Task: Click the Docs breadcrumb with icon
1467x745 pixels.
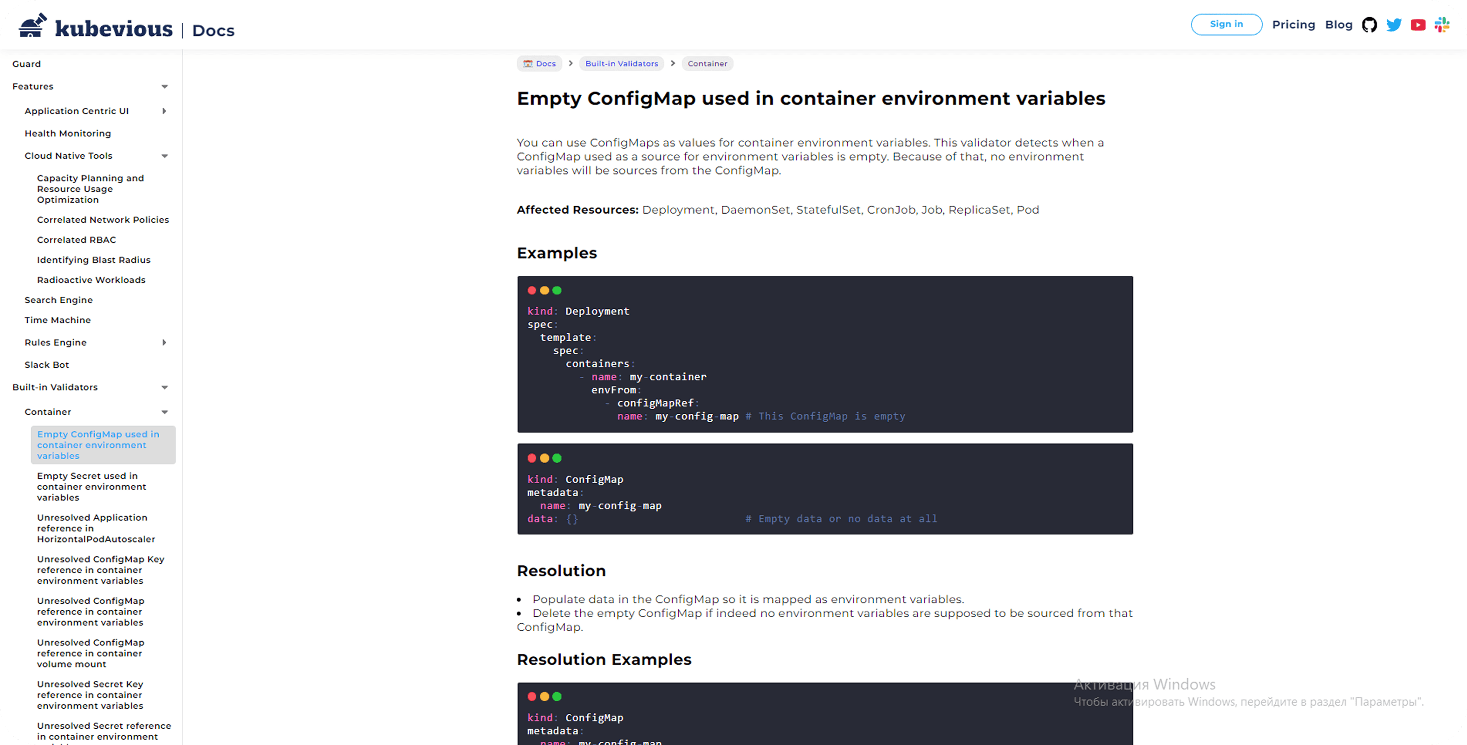Action: coord(539,63)
